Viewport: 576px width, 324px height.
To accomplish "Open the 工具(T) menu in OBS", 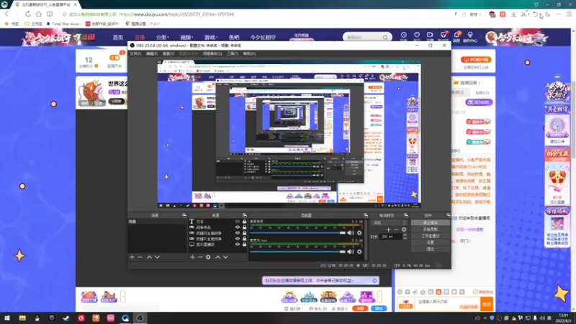I will click(x=232, y=53).
